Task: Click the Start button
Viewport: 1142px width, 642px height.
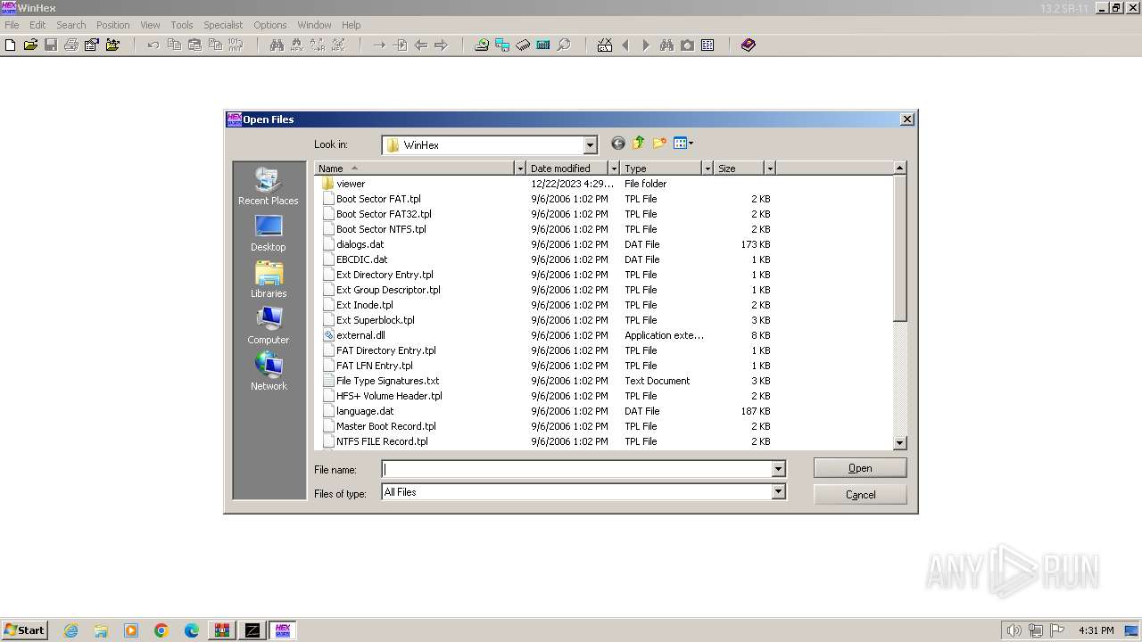Action: 24,630
